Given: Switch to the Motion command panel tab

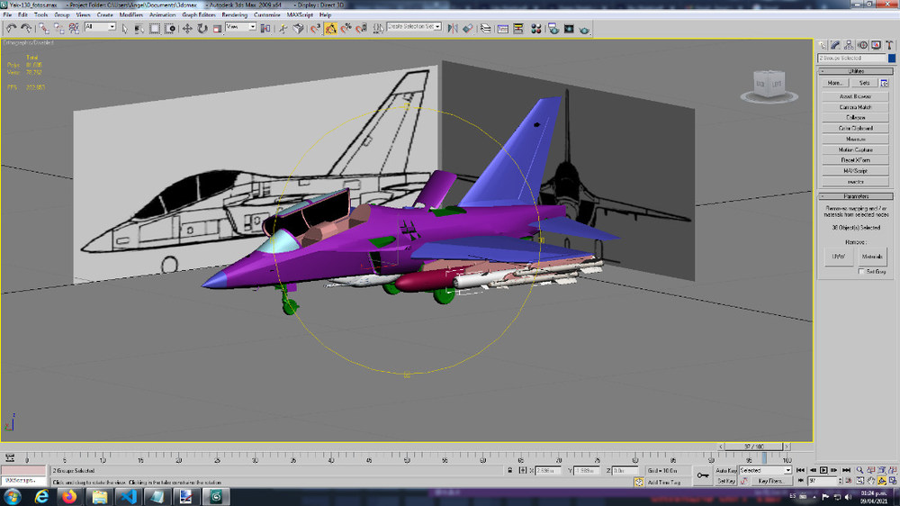Looking at the screenshot, I should coord(862,45).
